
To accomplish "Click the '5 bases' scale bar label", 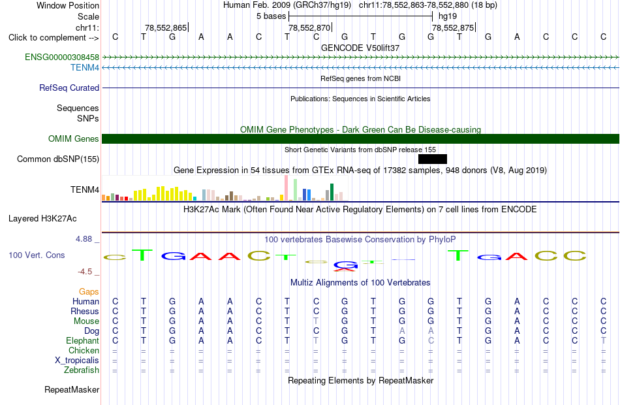I will (x=271, y=16).
